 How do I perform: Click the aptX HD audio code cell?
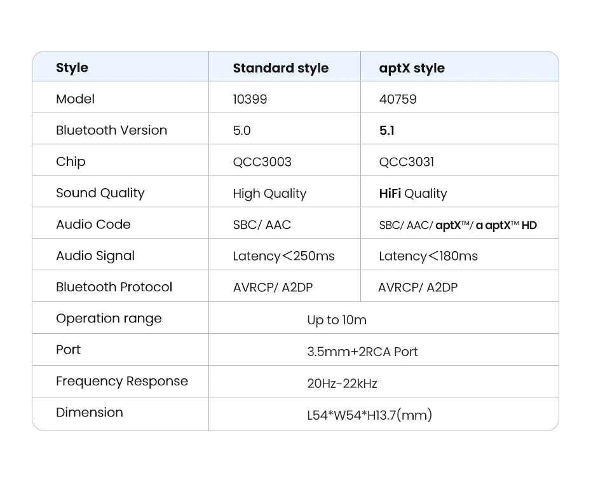pyautogui.click(x=458, y=225)
